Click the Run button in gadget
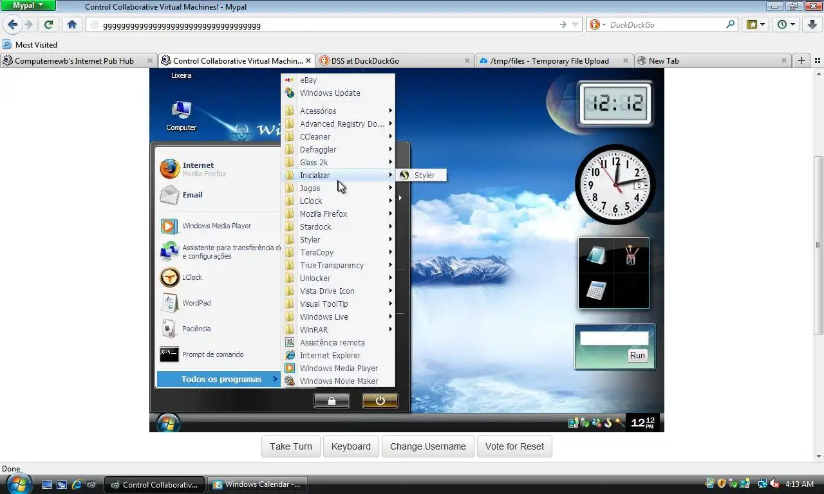Screen dimensions: 824x494 tap(637, 355)
